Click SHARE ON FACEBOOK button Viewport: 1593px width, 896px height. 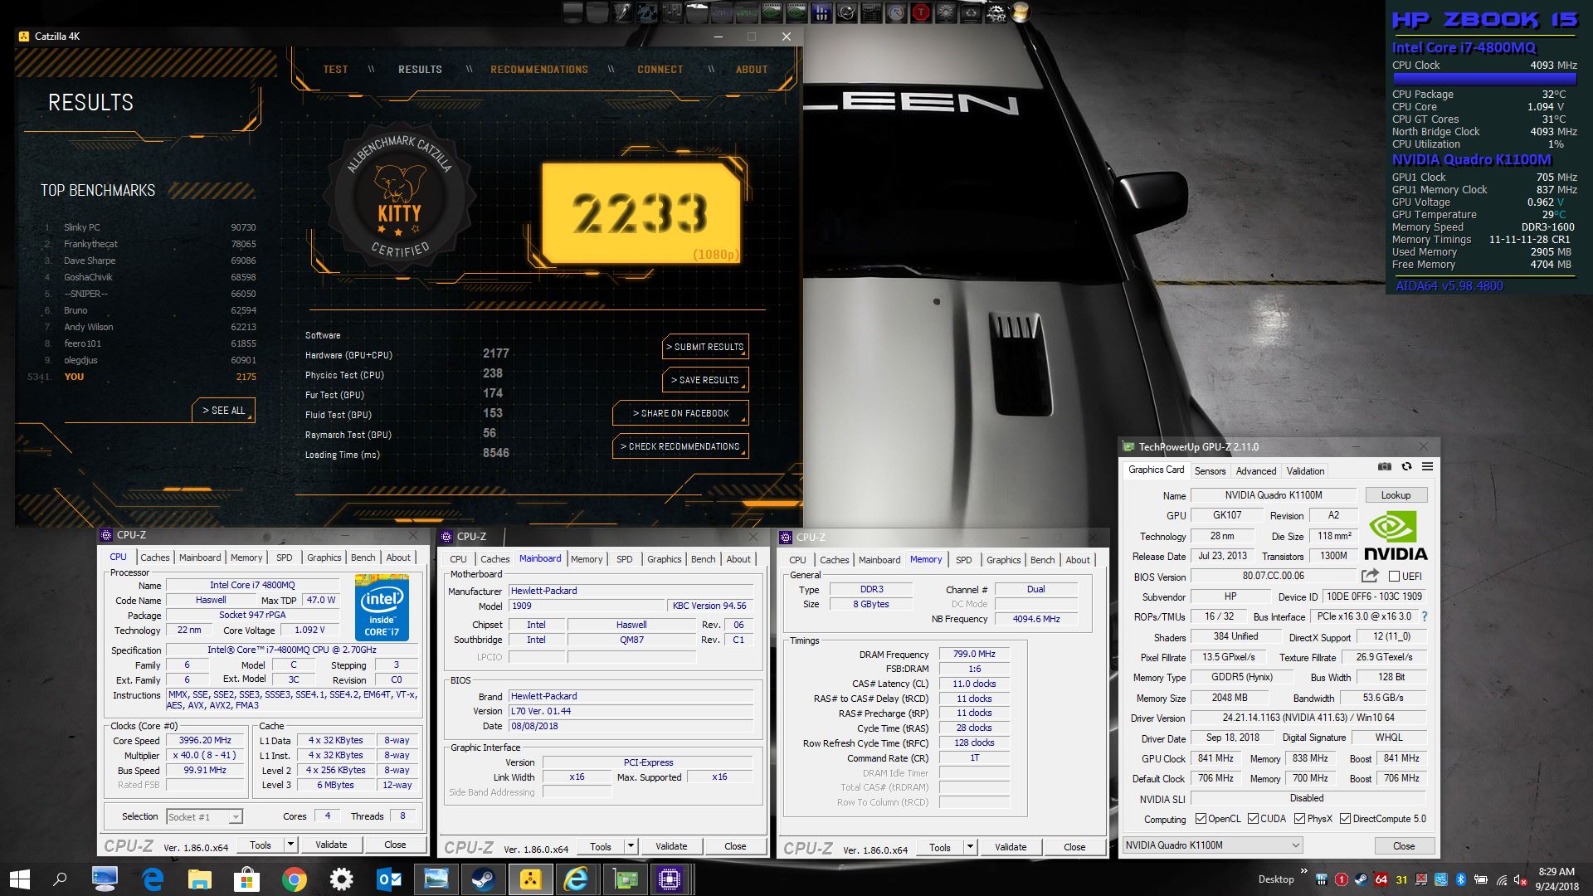[x=680, y=413]
